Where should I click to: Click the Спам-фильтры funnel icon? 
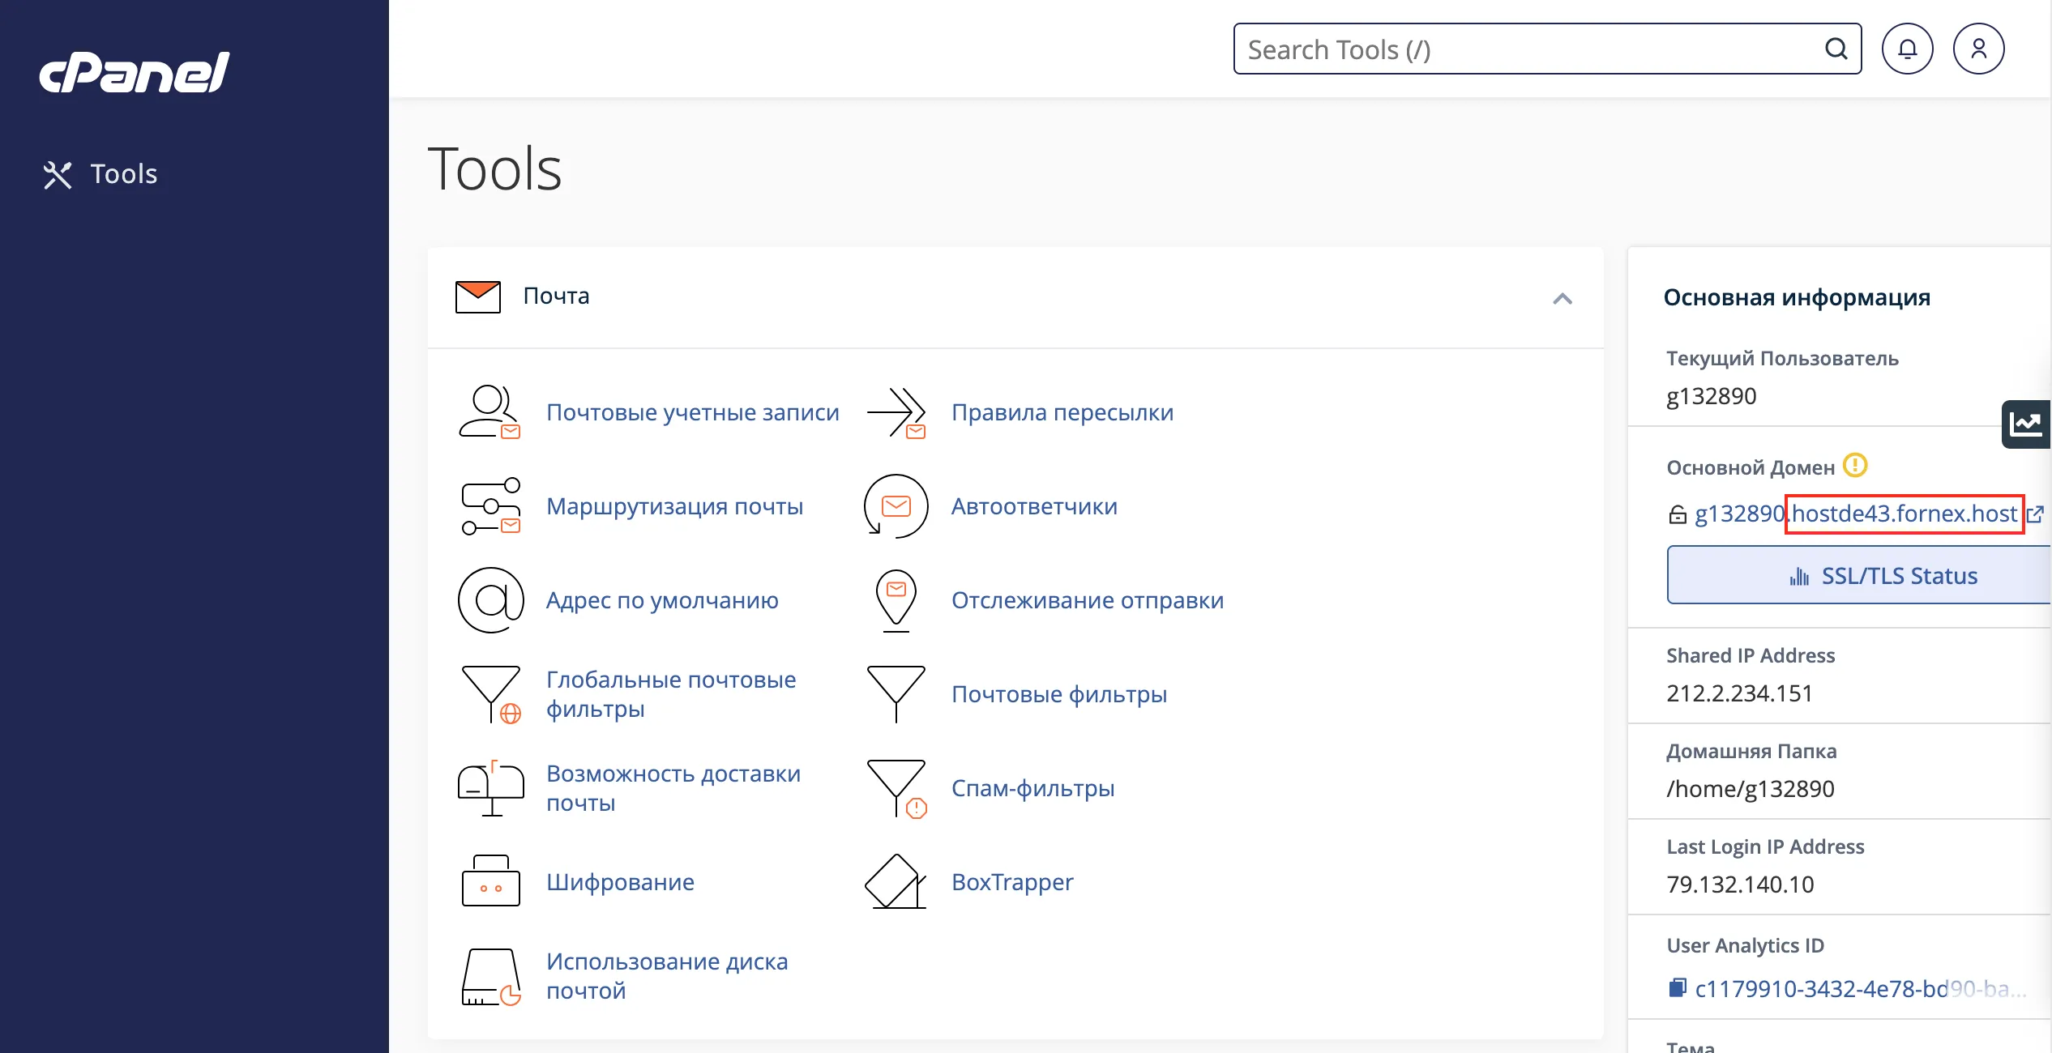(x=896, y=789)
